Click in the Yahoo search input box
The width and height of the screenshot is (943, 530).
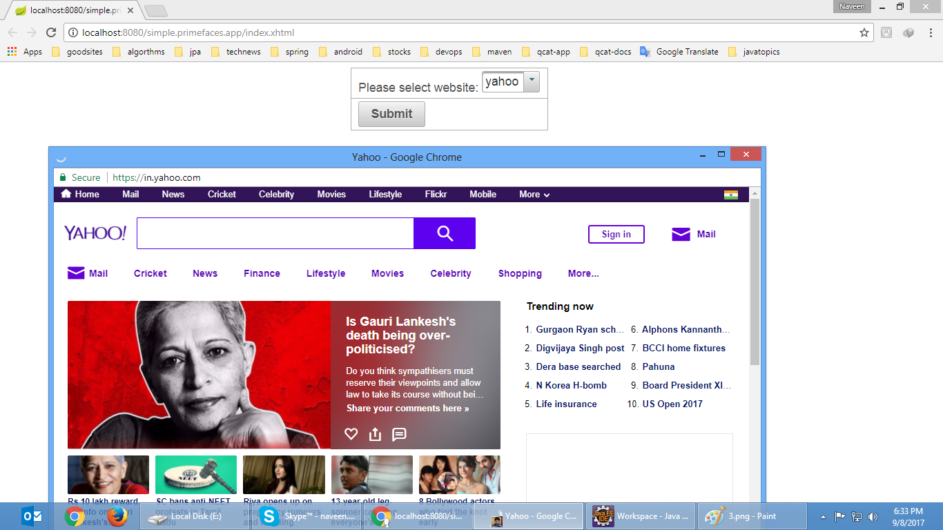pos(275,233)
